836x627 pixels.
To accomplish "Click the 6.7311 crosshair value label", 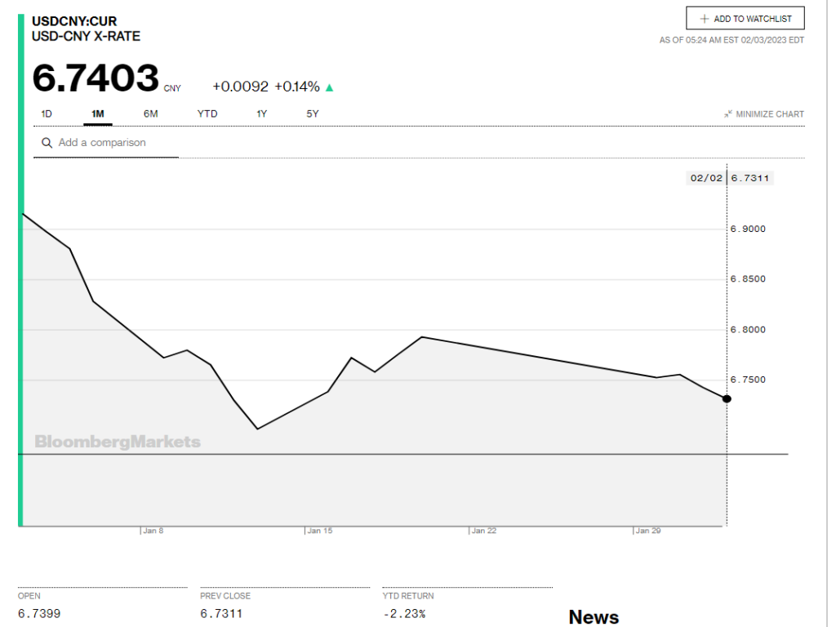I will point(751,178).
